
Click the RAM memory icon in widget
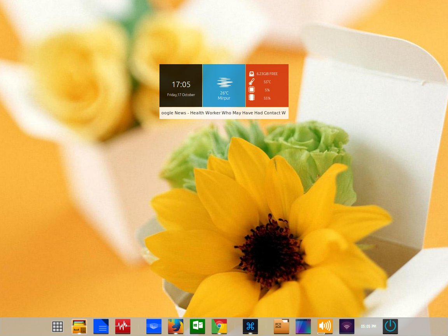pos(252,98)
